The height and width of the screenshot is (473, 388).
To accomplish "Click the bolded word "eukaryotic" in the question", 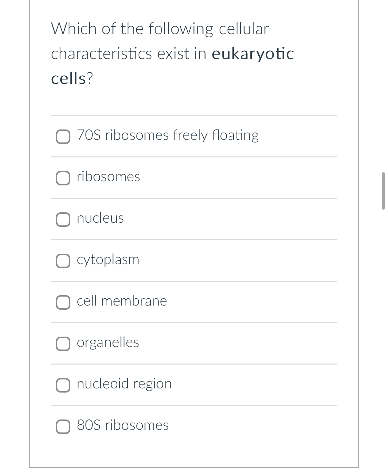I will pyautogui.click(x=253, y=54).
